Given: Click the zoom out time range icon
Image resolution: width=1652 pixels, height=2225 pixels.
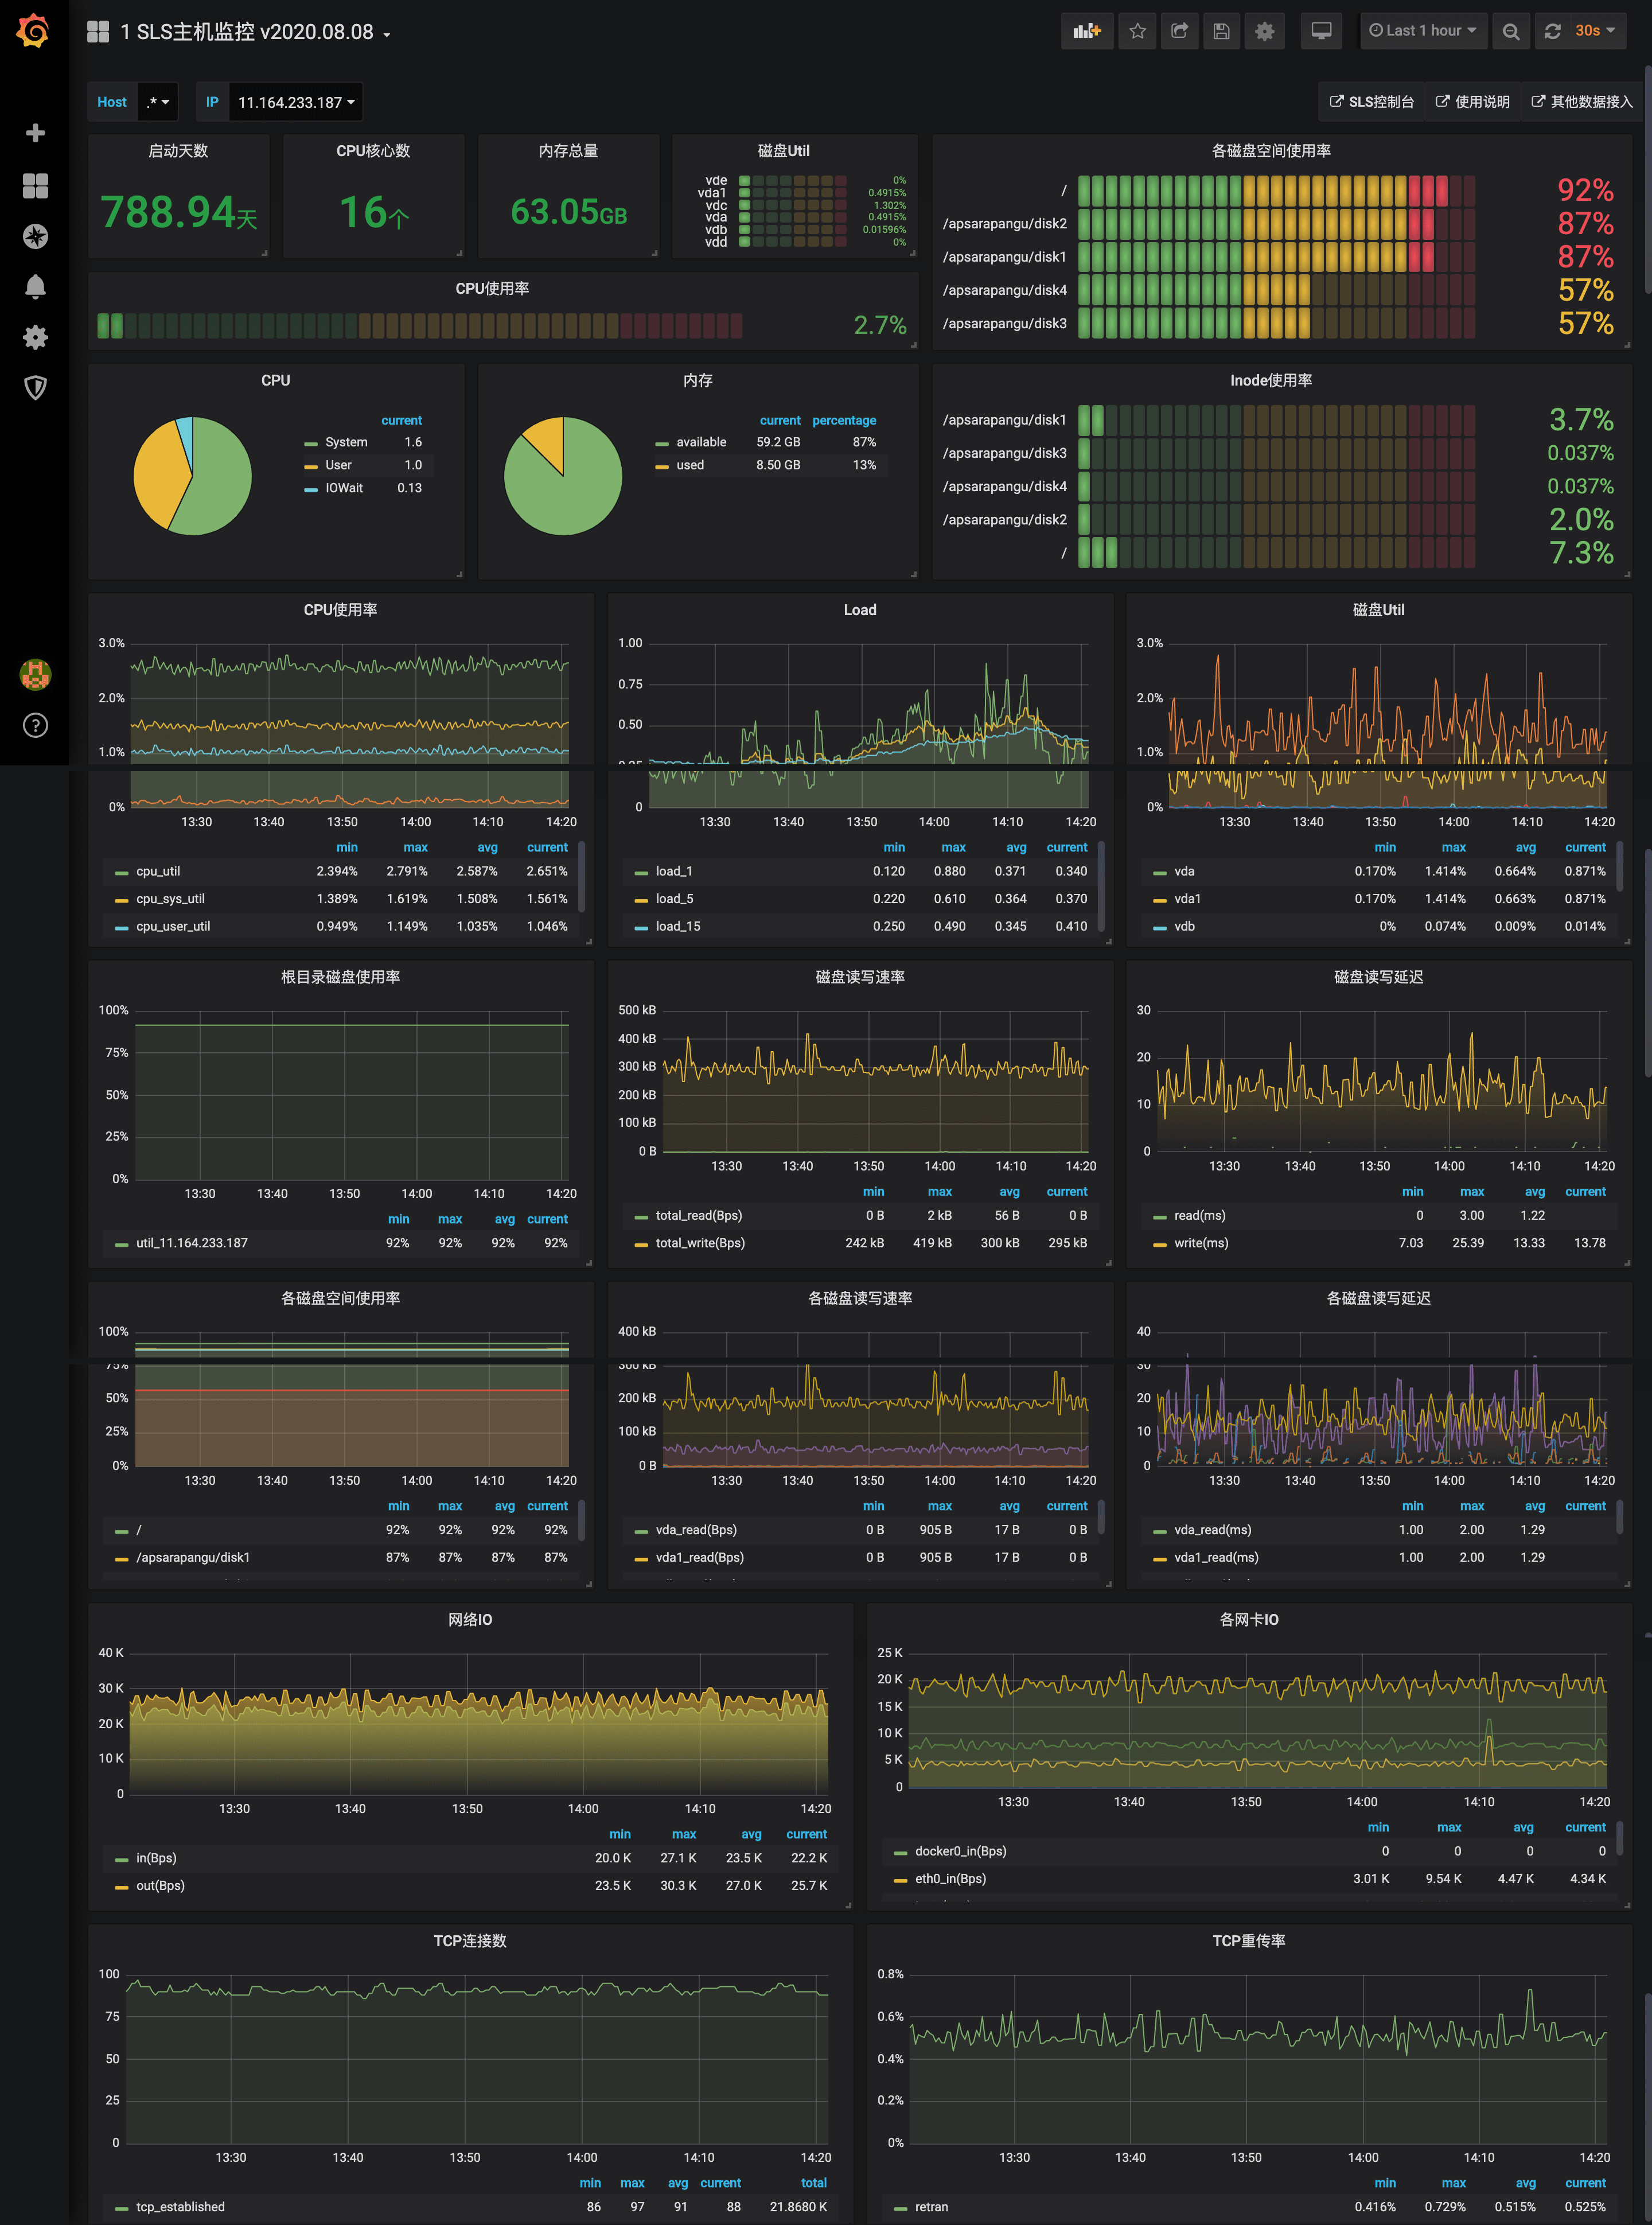Looking at the screenshot, I should 1510,31.
